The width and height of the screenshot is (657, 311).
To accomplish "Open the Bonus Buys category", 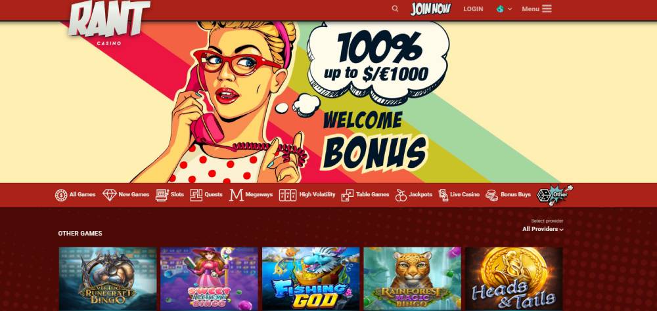I will 508,195.
